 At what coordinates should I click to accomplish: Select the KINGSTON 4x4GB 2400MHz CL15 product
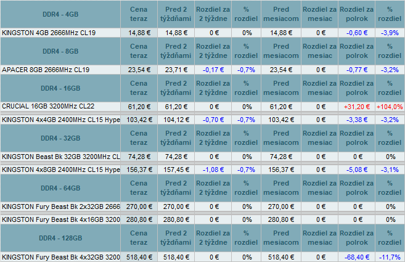(x=61, y=120)
